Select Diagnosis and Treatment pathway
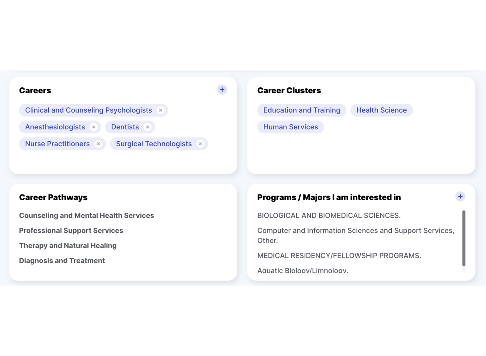This screenshot has height=356, width=486. (x=62, y=261)
